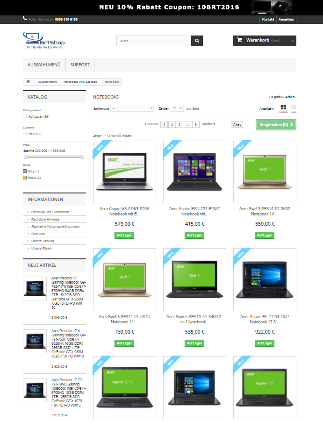Click the search magnifier button
Screen dimensions: 323x421
pyautogui.click(x=197, y=41)
